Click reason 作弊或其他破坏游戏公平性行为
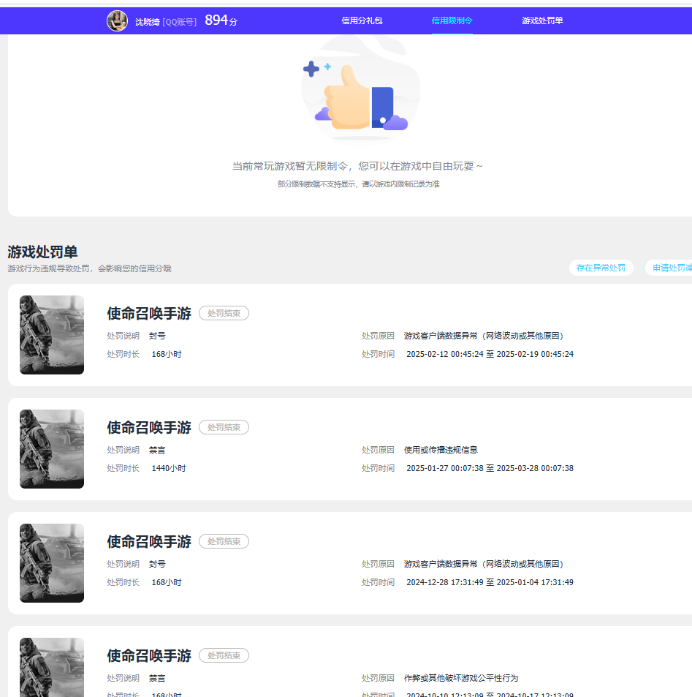The image size is (692, 697). pos(461,678)
